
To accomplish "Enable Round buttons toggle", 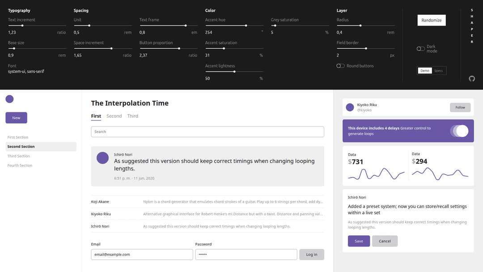I will pos(340,66).
